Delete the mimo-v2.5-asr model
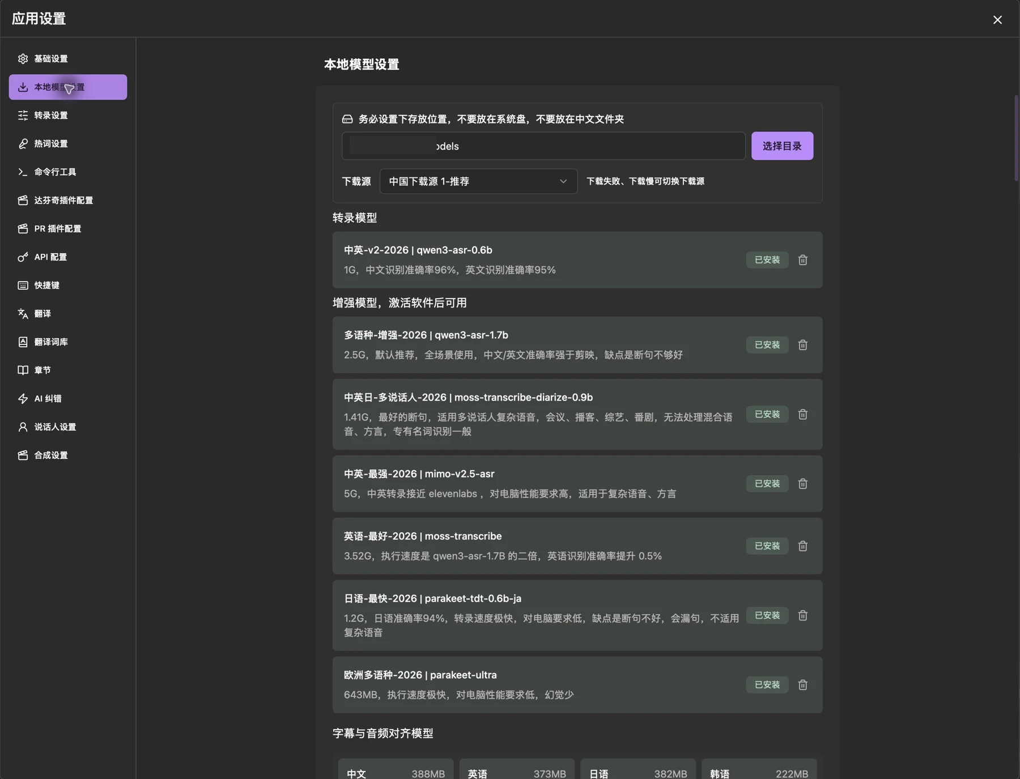Image resolution: width=1020 pixels, height=779 pixels. click(802, 484)
